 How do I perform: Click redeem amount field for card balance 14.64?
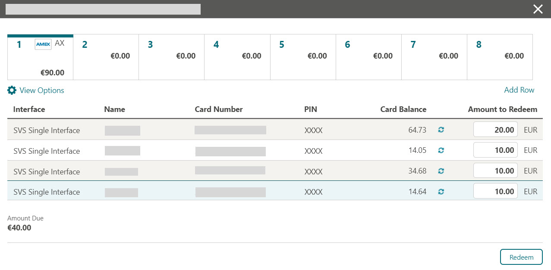pos(495,191)
